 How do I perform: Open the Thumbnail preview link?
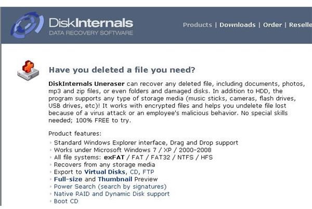pyautogui.click(x=115, y=179)
